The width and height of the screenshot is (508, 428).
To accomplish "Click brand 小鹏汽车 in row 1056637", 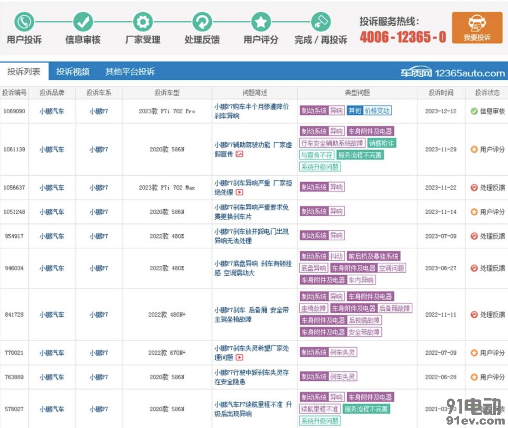I will click(x=52, y=187).
